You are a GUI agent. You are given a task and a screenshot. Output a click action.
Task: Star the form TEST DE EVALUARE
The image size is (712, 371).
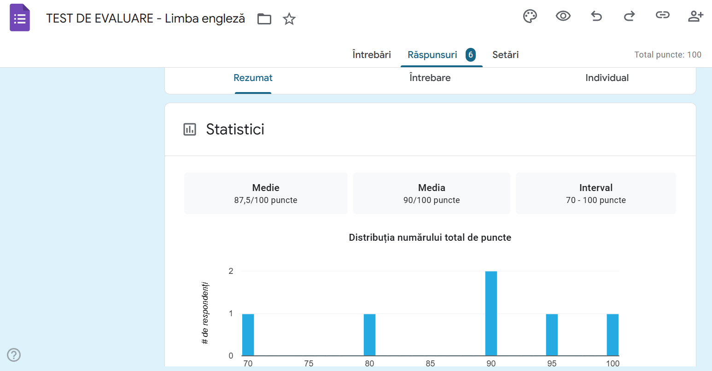point(289,19)
